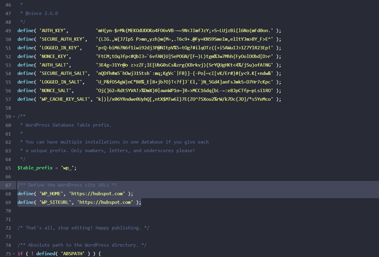The width and height of the screenshot is (379, 257).
Task: Click the LOGGED_IN_SALT value starting 'U_P&fOS4gW'
Action: 185,82
